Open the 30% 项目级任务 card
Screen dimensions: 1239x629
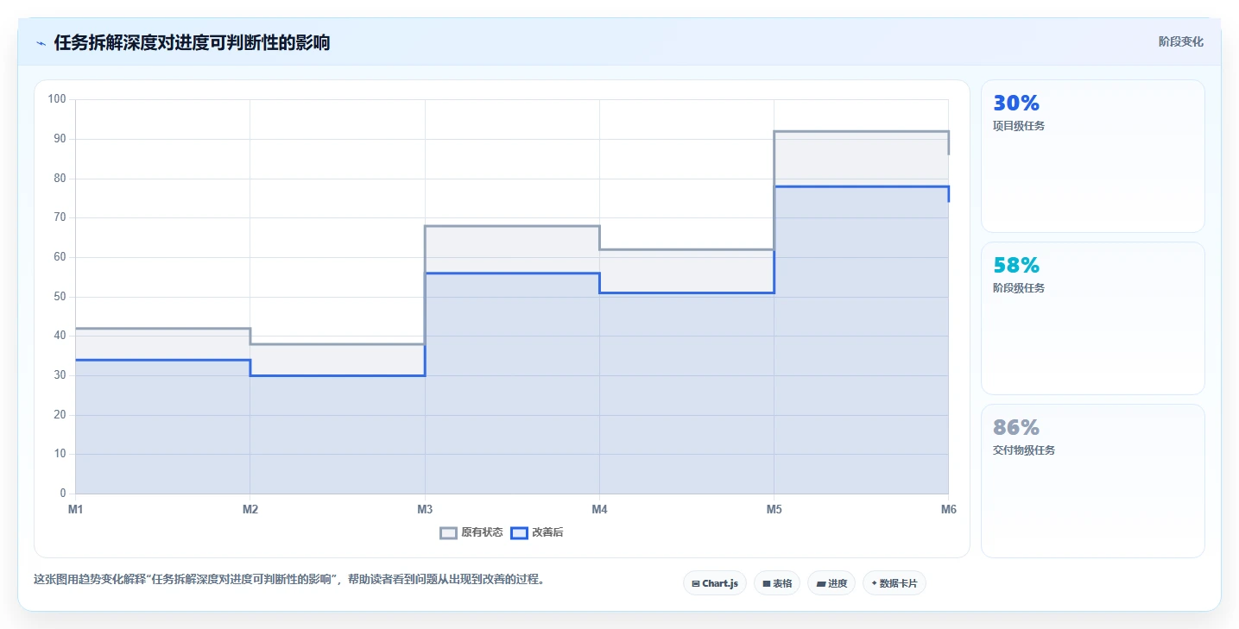coord(1092,156)
